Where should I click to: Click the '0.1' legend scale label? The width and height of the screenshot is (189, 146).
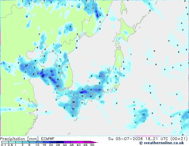click(x=3, y=145)
